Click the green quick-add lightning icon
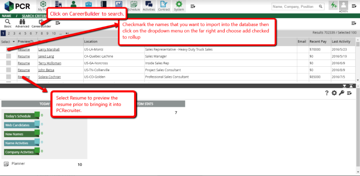This screenshot has width=360, height=176. point(334,5)
